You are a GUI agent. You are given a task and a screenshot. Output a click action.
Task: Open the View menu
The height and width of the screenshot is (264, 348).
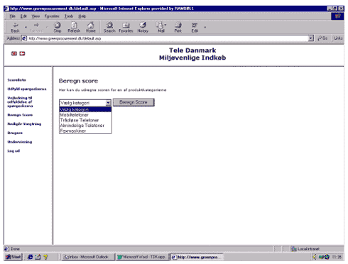point(36,16)
